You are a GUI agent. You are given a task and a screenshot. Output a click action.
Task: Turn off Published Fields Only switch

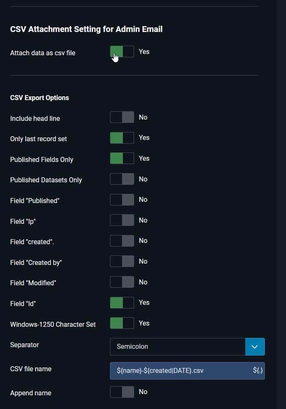click(x=122, y=159)
